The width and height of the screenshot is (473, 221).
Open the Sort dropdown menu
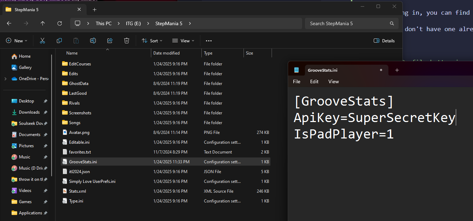152,41
